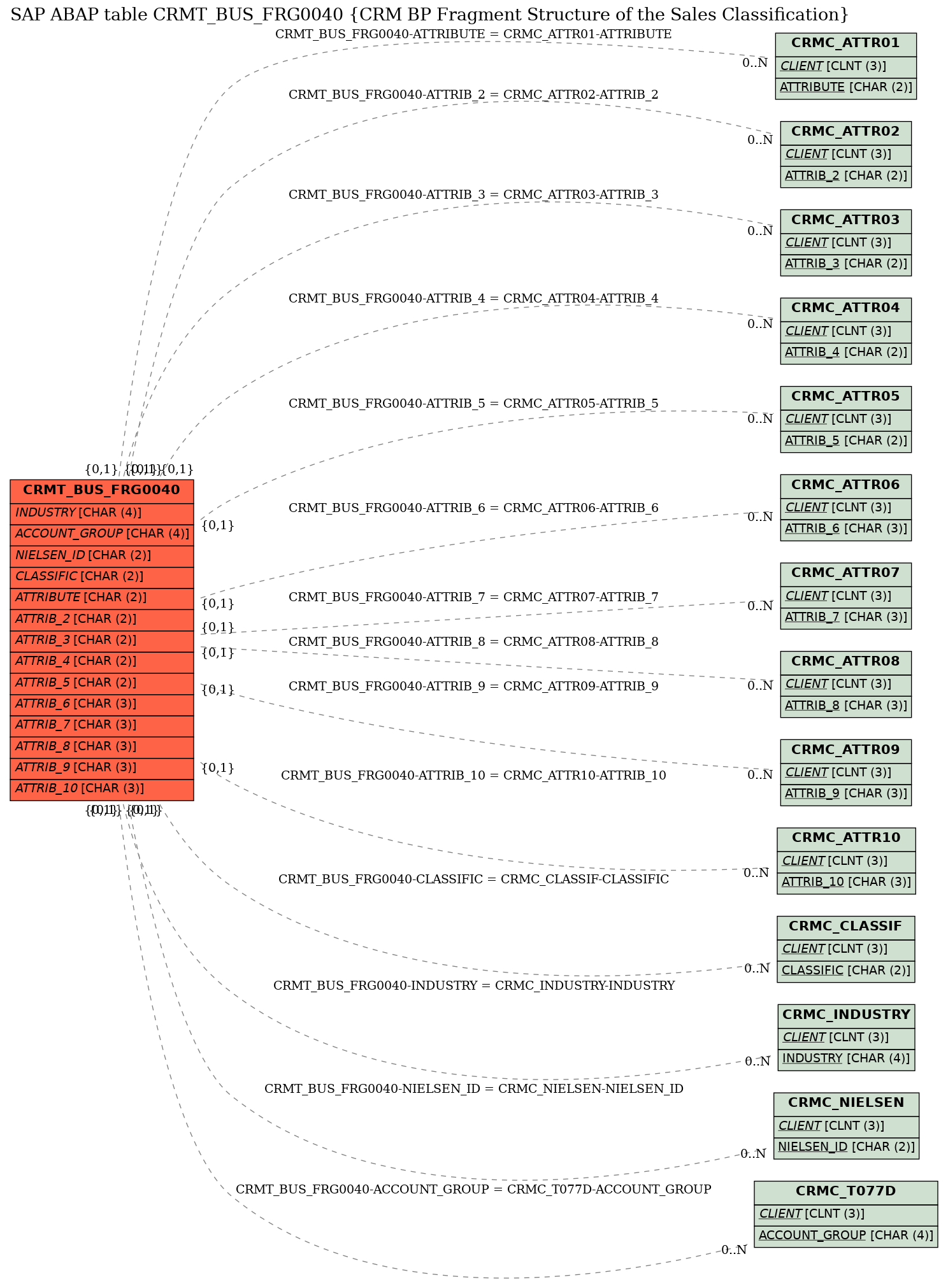Click ATTRIB_10 [CHAR (3)] in CRMC_ATTR10
The height and width of the screenshot is (1282, 948).
(846, 883)
